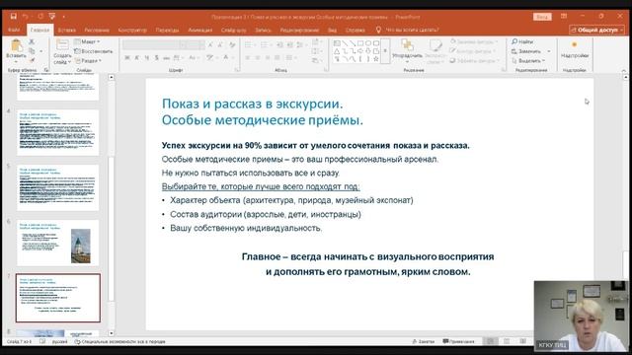Image resolution: width=632 pixels, height=355 pixels.
Task: Click the Format Painter brush icon
Action: [32, 60]
